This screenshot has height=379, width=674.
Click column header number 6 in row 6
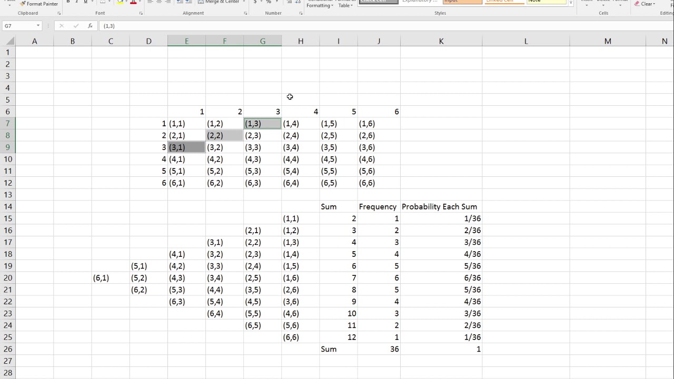point(379,112)
